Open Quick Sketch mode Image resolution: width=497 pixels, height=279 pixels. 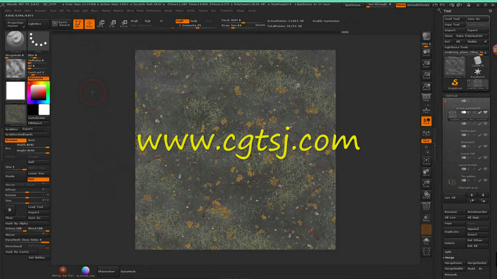[61, 24]
